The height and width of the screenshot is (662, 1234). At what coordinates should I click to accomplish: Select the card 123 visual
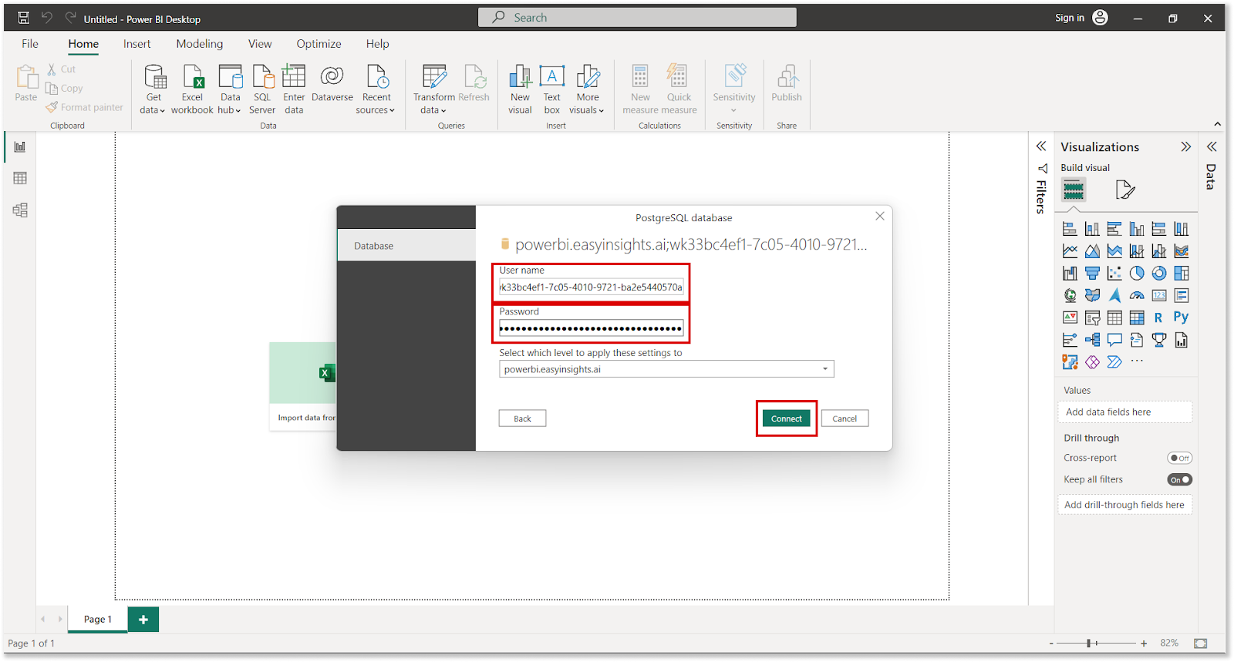coord(1159,295)
